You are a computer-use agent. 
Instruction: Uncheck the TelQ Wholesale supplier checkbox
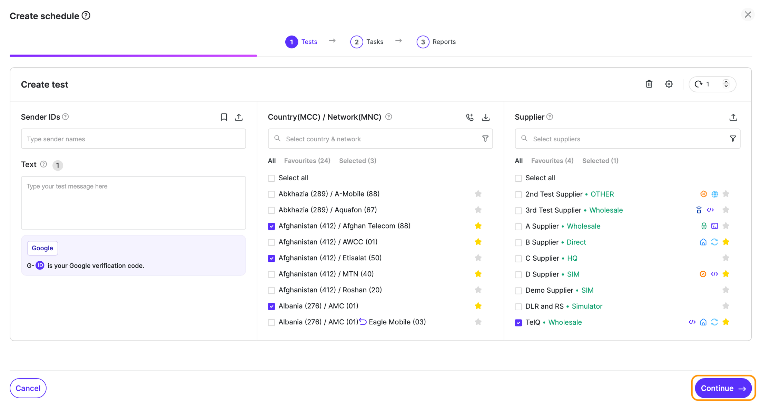(x=518, y=323)
